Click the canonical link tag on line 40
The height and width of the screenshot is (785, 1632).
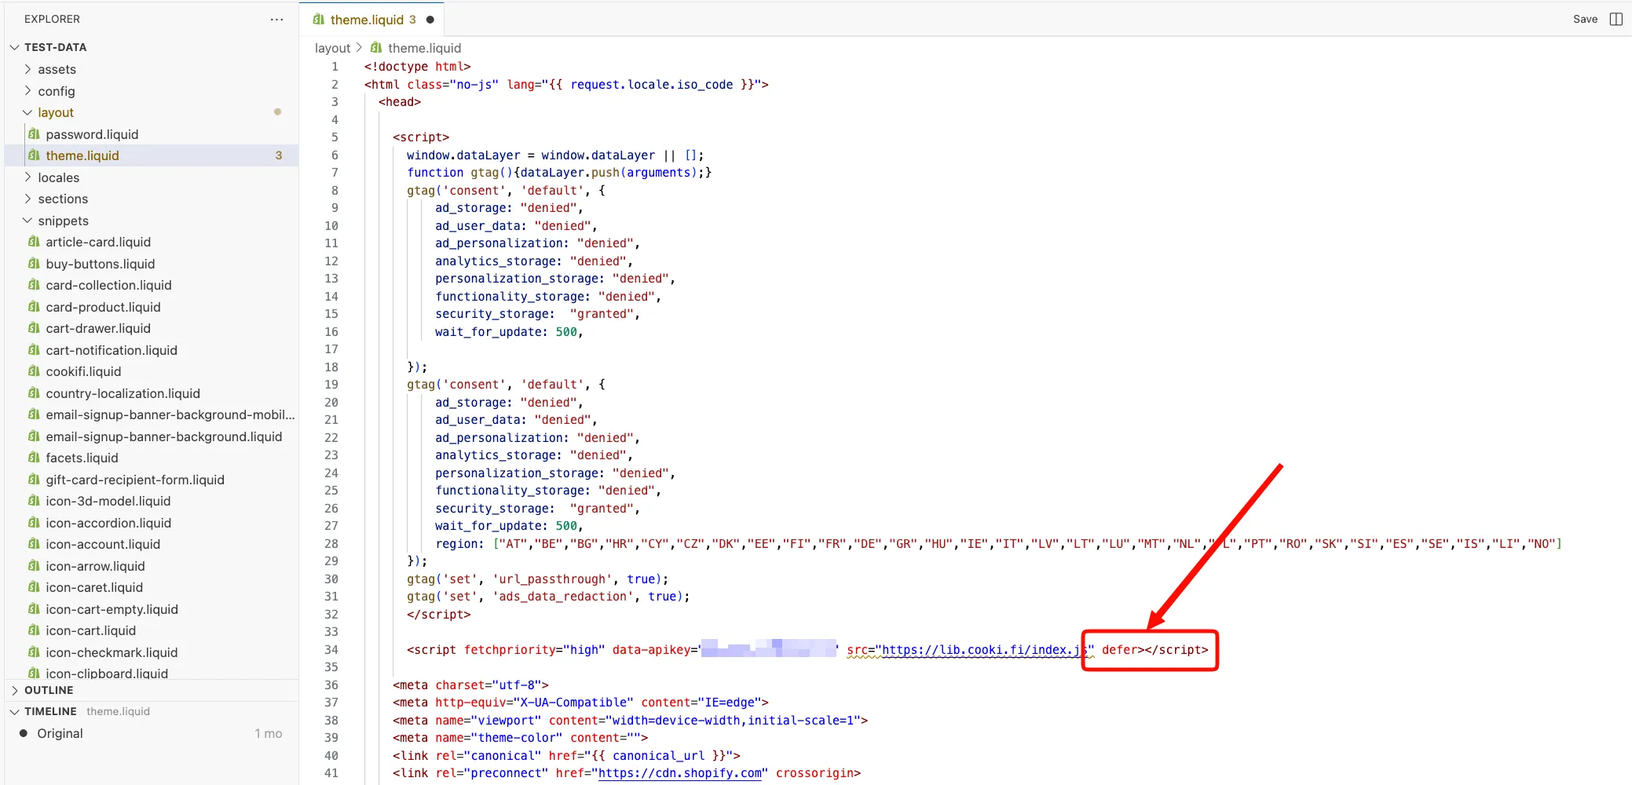tap(566, 756)
